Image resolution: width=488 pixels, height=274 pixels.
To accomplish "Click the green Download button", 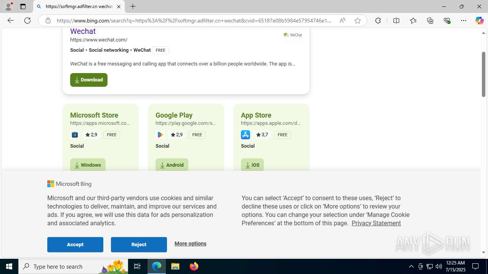I will (x=89, y=80).
